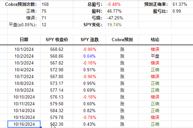Select the 584.32 closing price cell

[x=57, y=111]
